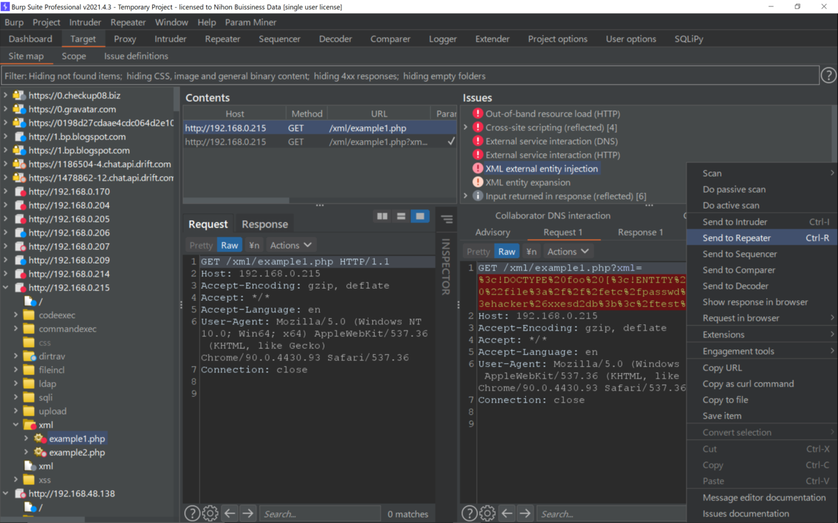Expand the example1.php node
Viewport: 838px width, 523px height.
tap(27, 439)
